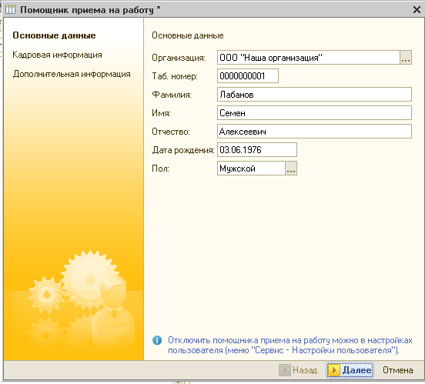Click the window icon in title bar
The height and width of the screenshot is (384, 425).
tap(10, 9)
